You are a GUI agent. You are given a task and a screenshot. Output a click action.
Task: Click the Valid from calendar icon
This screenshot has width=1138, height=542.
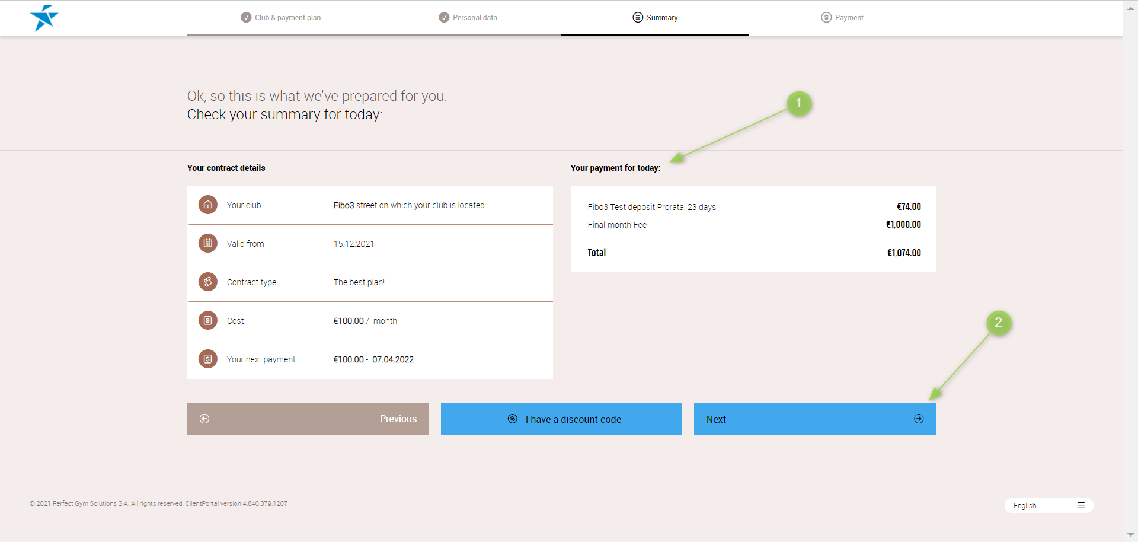click(208, 243)
